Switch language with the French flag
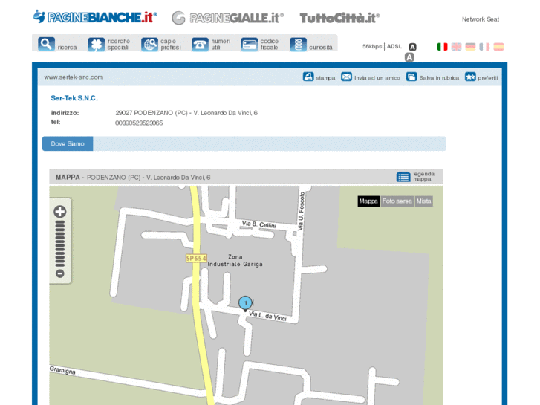This screenshot has height=405, width=540. 484,47
